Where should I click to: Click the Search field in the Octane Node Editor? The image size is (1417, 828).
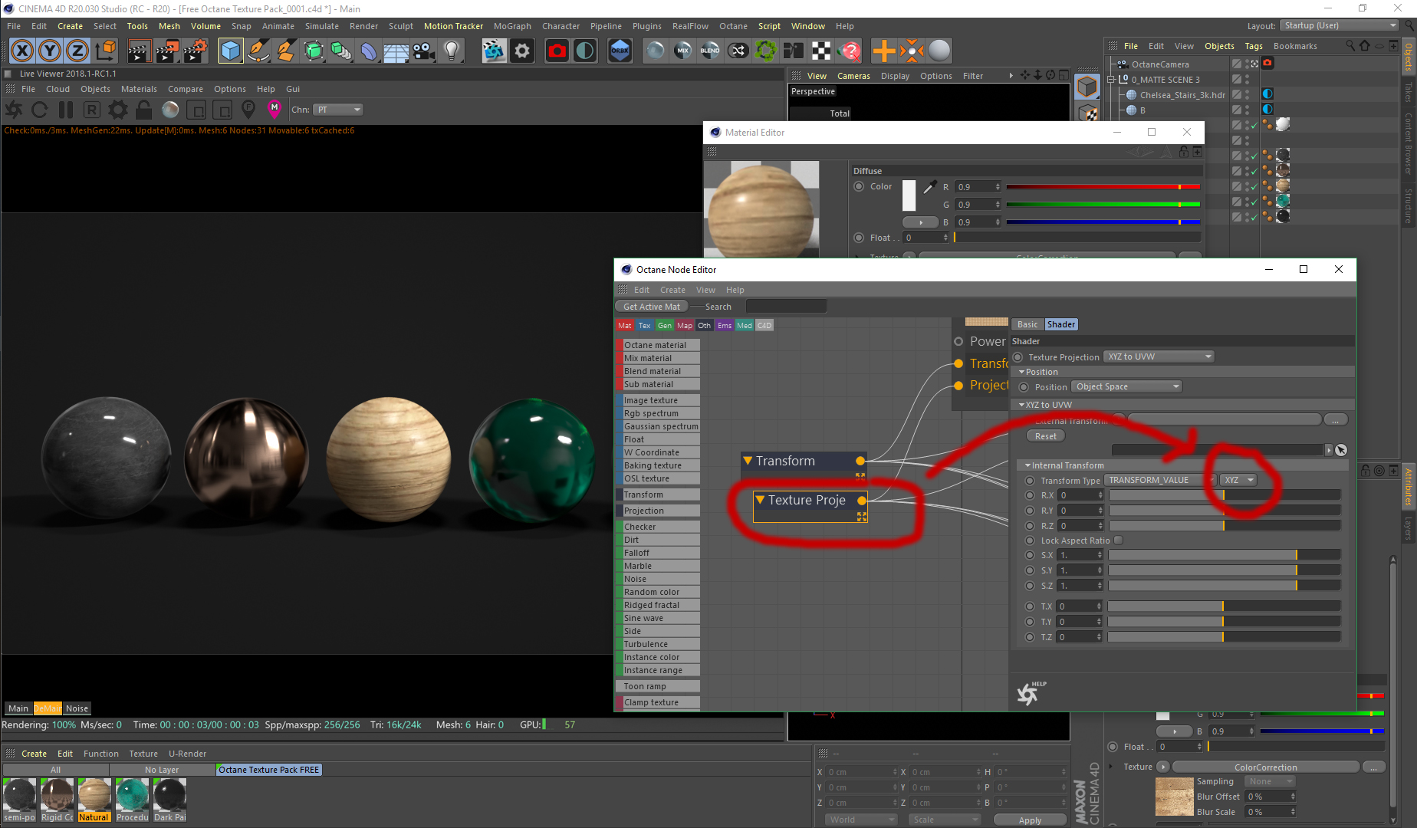tap(786, 307)
